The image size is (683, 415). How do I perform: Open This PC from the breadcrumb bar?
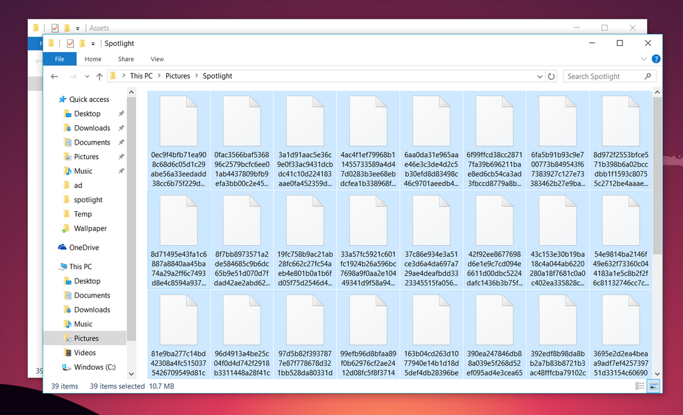tap(141, 75)
